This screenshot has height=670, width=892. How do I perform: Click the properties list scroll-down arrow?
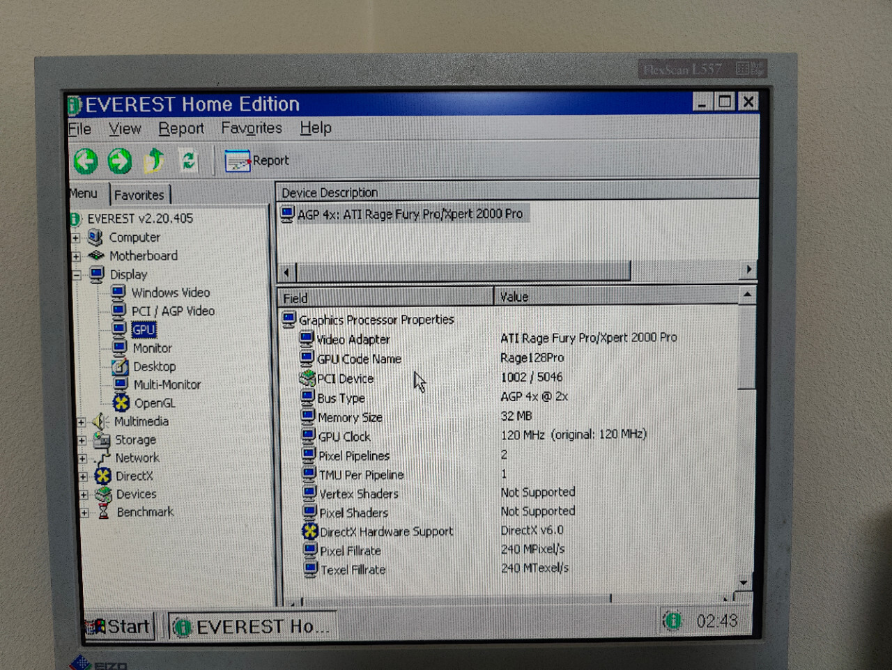[744, 582]
